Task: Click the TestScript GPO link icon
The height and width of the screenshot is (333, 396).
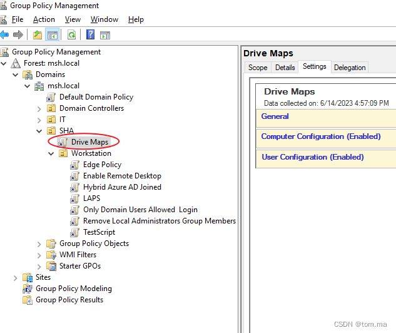Action: coord(74,232)
